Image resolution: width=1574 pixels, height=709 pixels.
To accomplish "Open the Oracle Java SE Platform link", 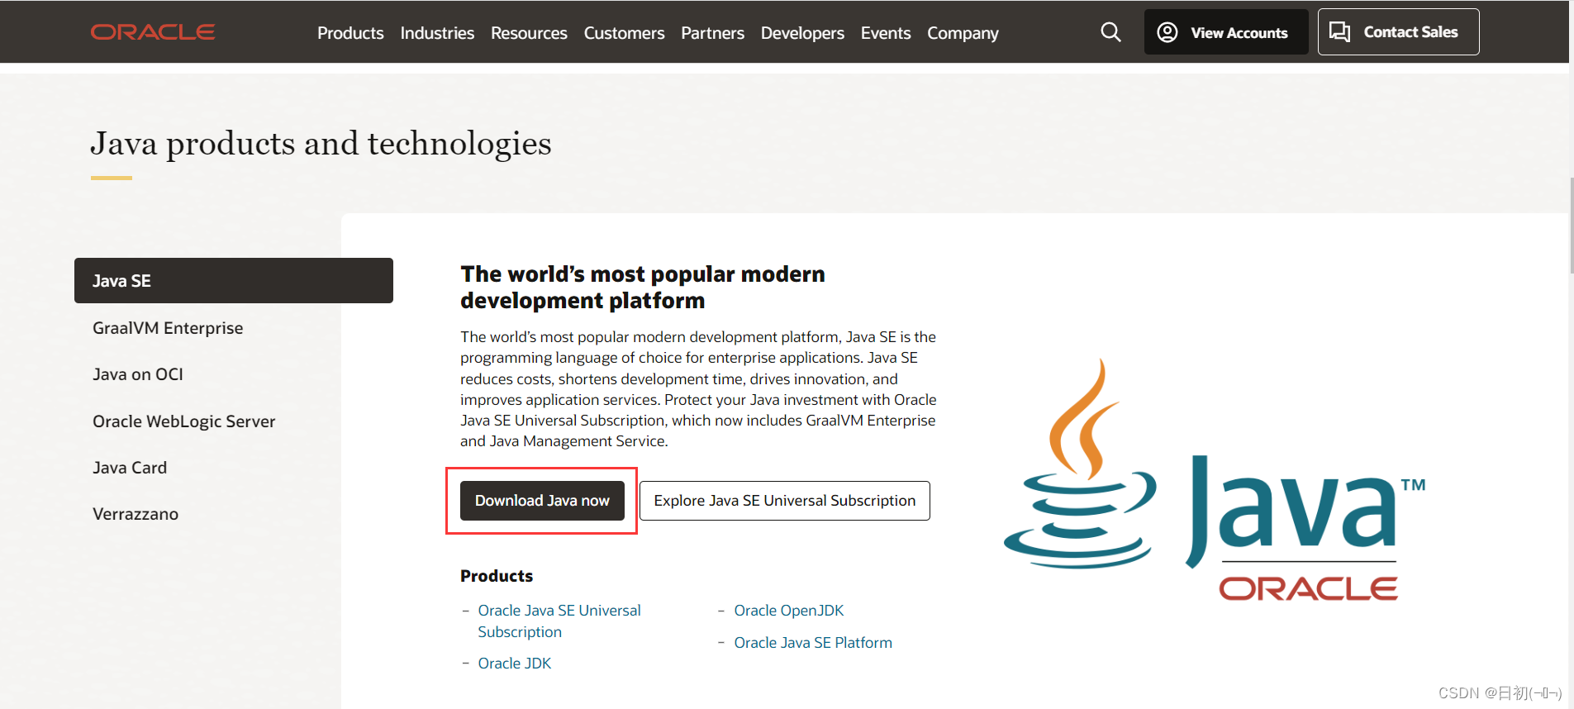I will (813, 643).
